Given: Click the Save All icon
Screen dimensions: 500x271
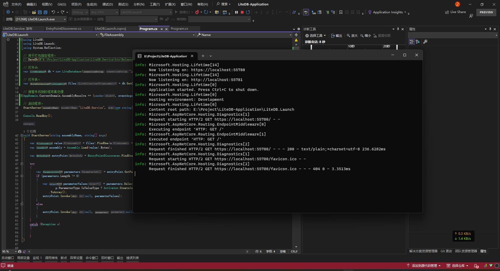Looking at the screenshot, I should point(46,12).
